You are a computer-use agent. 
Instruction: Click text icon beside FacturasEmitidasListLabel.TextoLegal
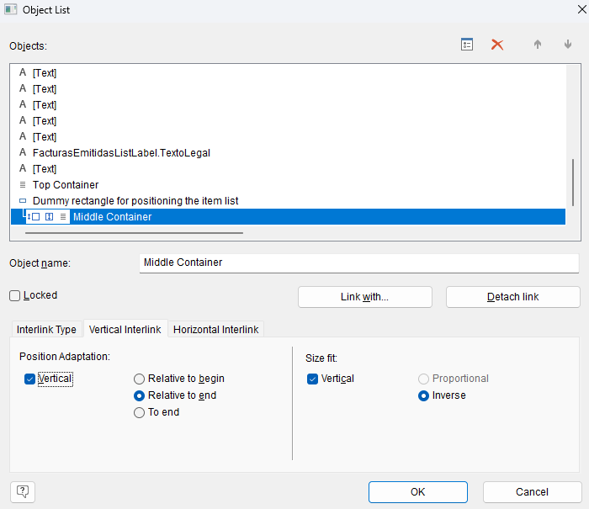point(23,153)
